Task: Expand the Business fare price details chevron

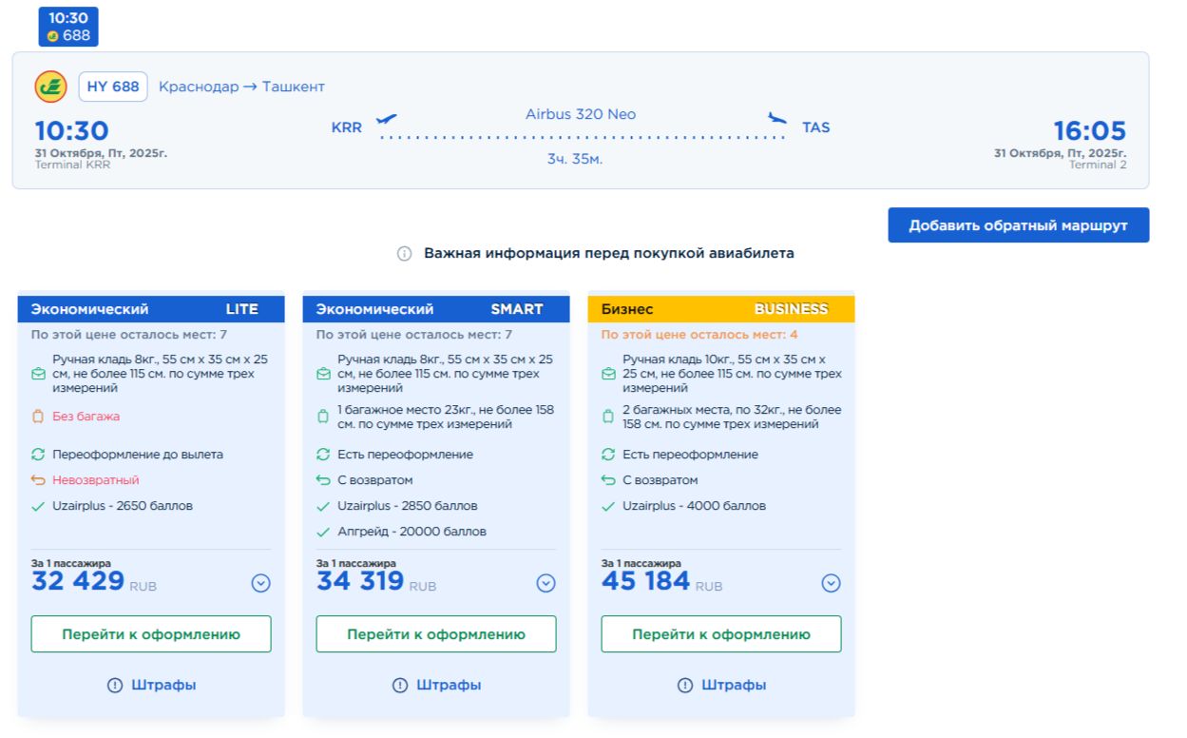Action: [x=831, y=583]
